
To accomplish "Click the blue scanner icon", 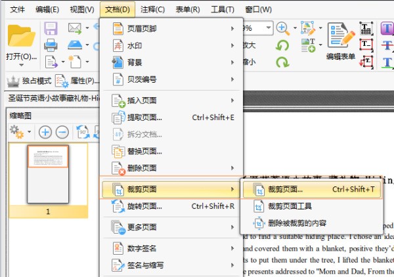I will click(75, 45).
